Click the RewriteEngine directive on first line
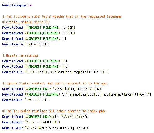The width and height of the screenshot is (154, 133). (14, 5)
